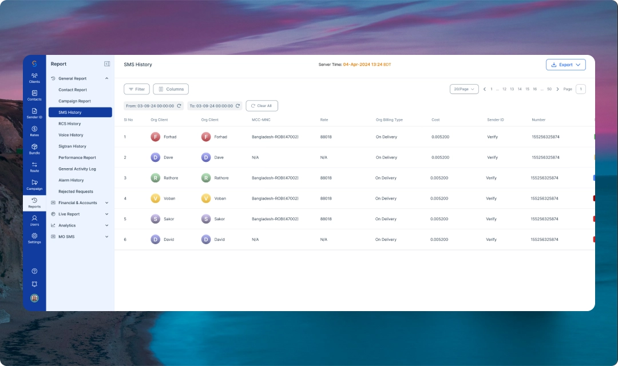Open Performance Report from the menu
The height and width of the screenshot is (366, 618).
pos(77,158)
